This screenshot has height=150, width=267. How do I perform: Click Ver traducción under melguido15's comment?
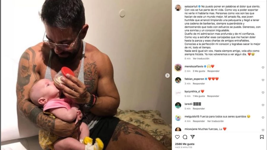point(215,121)
